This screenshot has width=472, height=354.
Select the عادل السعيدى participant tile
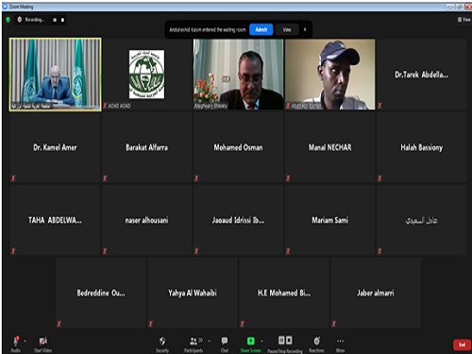click(422, 220)
